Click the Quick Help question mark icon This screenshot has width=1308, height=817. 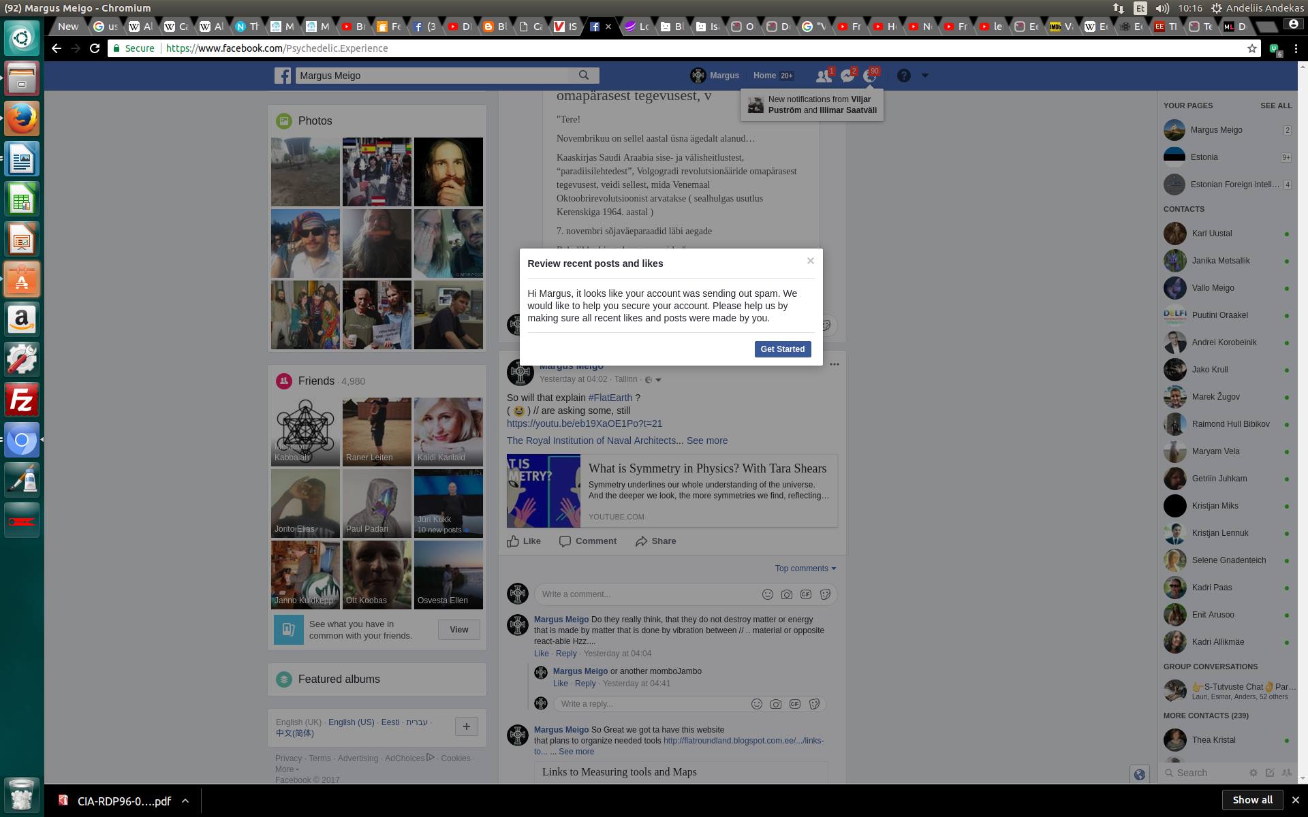(x=903, y=76)
